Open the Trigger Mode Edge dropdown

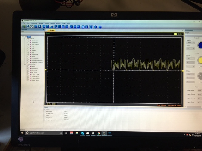tap(200, 90)
